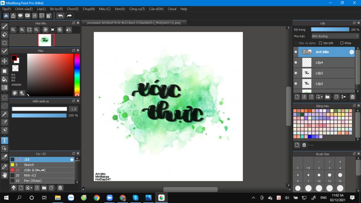Create a new layer folder
This screenshot has width=361, height=203.
pos(328,97)
